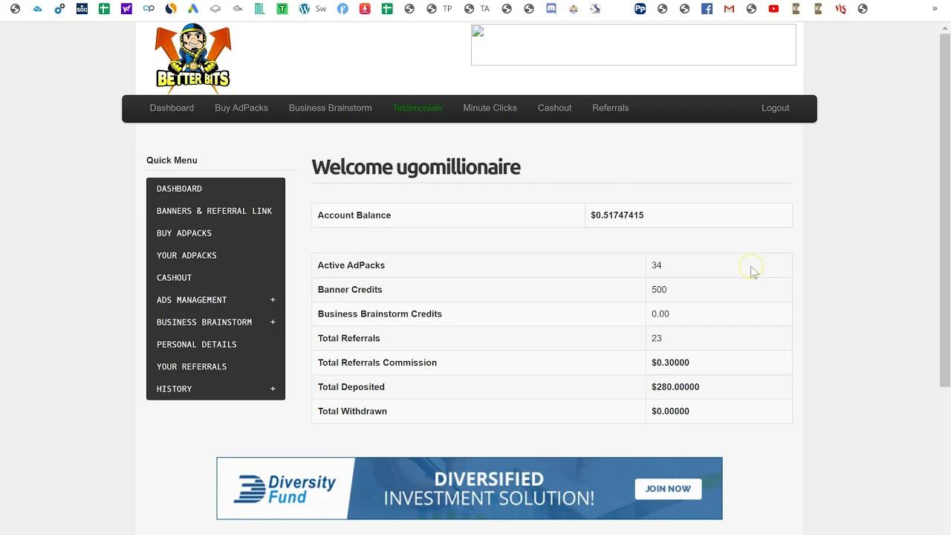The height and width of the screenshot is (535, 951).
Task: Open the VIS bookmark icon
Action: (x=840, y=9)
